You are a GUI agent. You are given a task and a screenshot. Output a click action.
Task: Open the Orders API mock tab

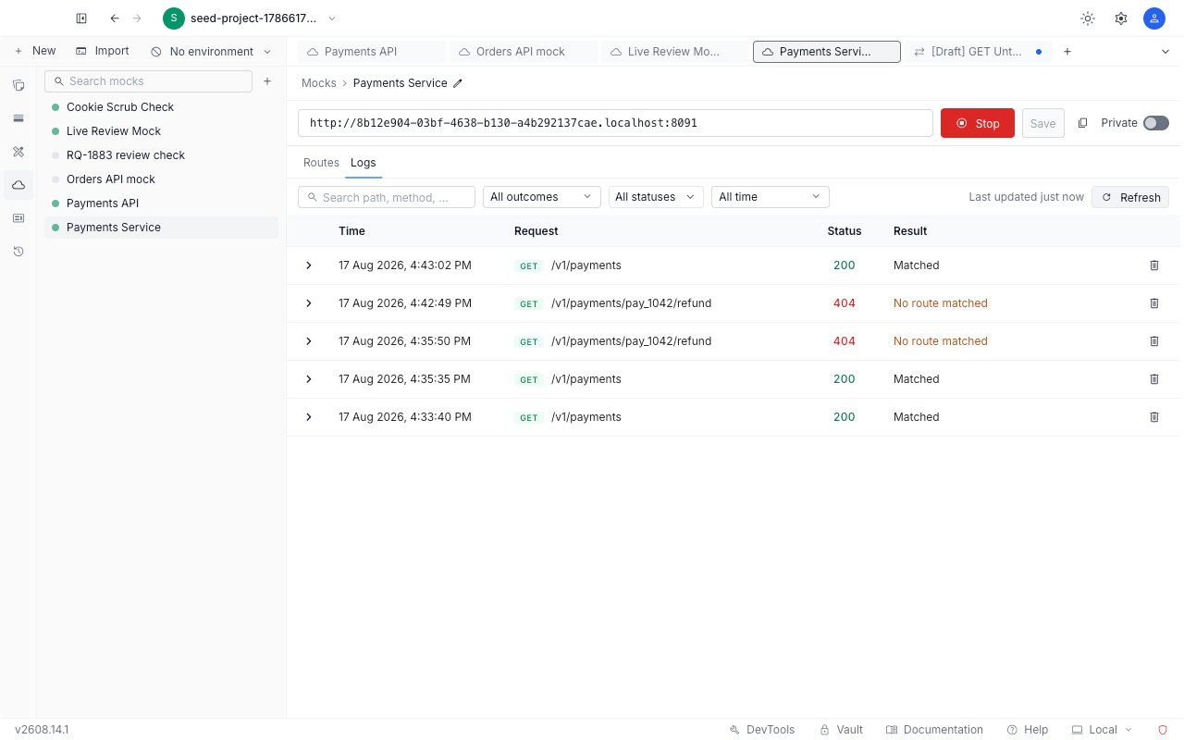click(524, 52)
